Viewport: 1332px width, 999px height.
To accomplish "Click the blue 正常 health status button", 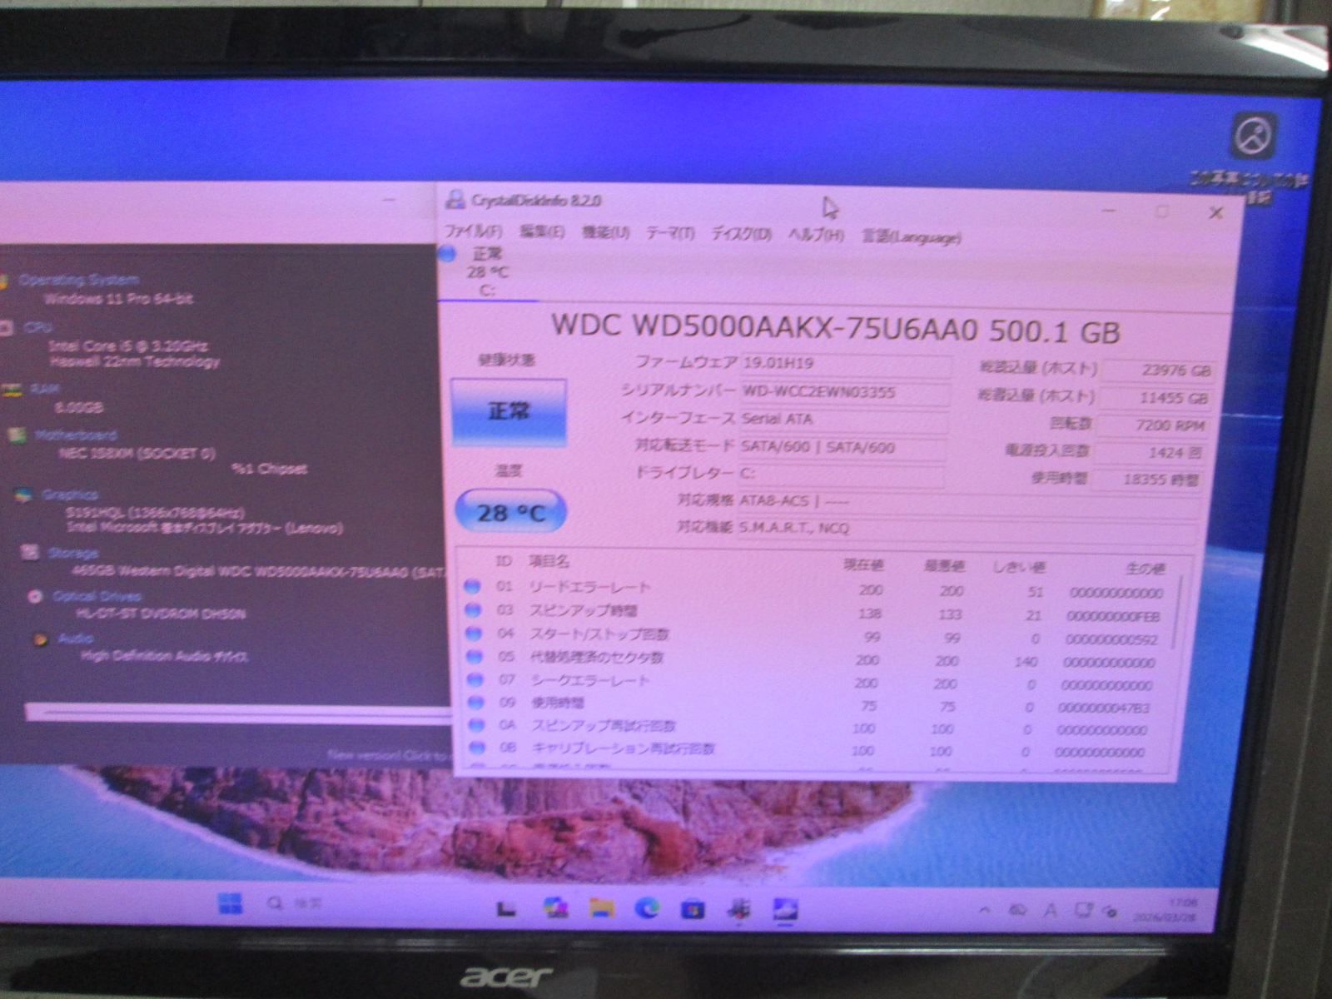I will coord(509,411).
